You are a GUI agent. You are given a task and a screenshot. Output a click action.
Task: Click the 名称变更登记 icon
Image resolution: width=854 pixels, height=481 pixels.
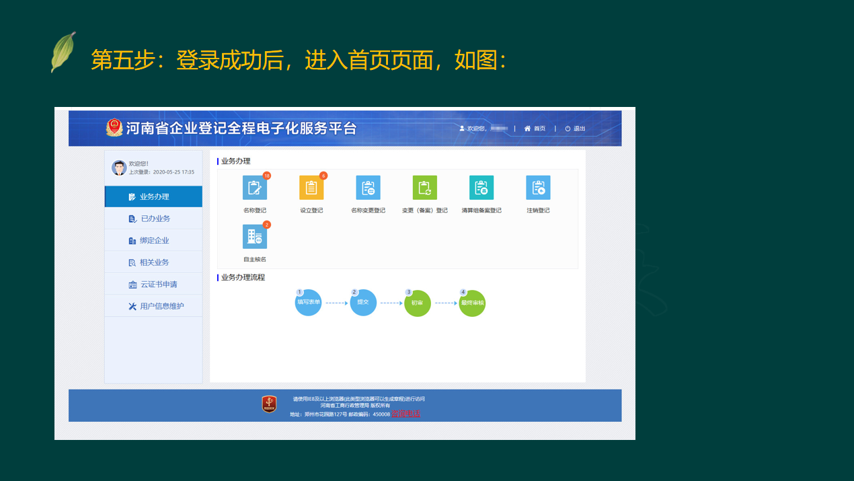click(x=367, y=188)
